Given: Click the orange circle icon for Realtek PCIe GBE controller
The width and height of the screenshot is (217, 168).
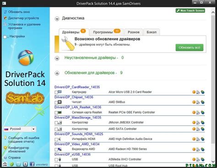Looking at the screenshot, I should pyautogui.click(x=194, y=112).
